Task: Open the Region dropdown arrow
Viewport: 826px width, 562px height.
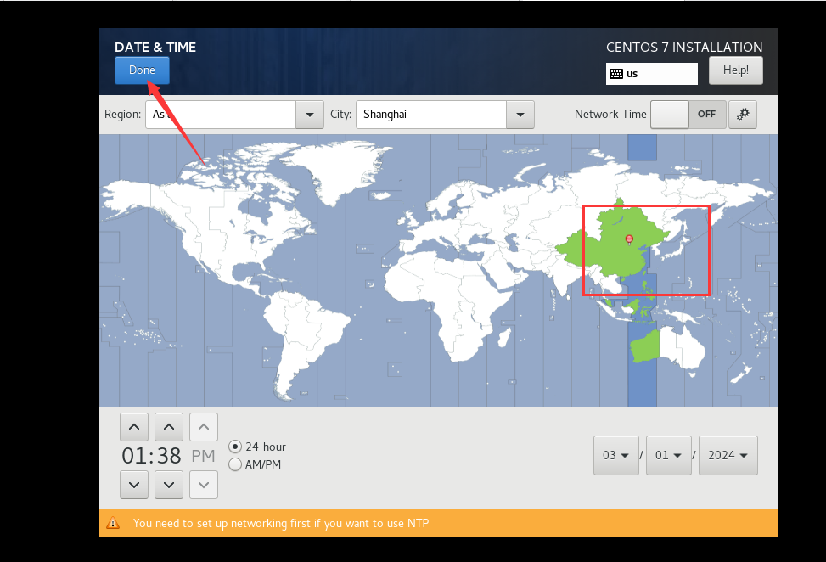Action: pos(310,115)
